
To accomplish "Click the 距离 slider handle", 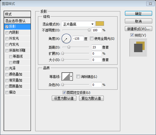I will tap(69, 47).
